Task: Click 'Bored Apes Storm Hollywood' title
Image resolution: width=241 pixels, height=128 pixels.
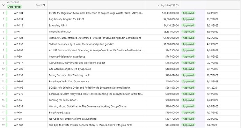Action: point(96,94)
